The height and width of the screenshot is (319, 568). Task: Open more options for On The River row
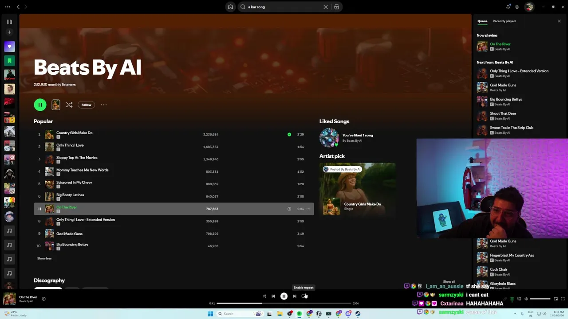308,209
